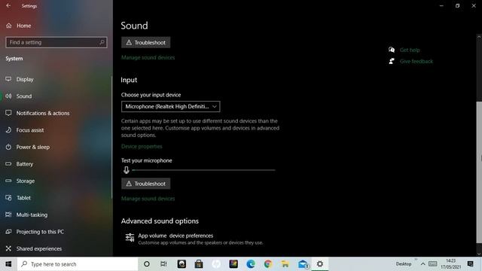Open Notifications & actions settings
This screenshot has width=482, height=271.
point(43,113)
